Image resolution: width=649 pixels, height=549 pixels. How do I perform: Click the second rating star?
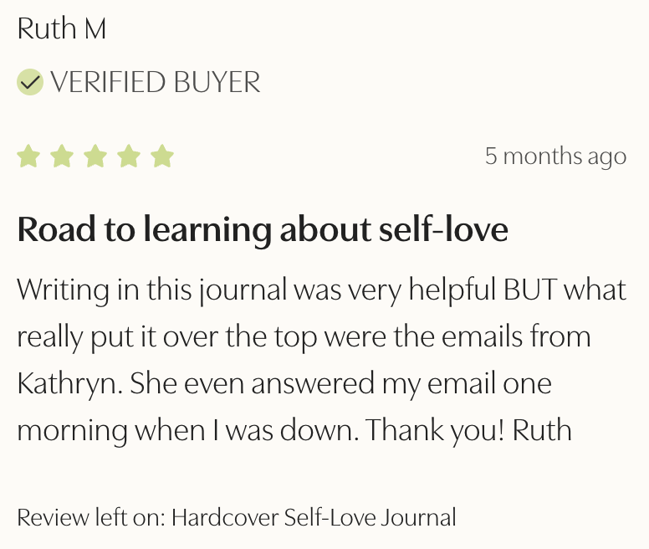pyautogui.click(x=62, y=156)
